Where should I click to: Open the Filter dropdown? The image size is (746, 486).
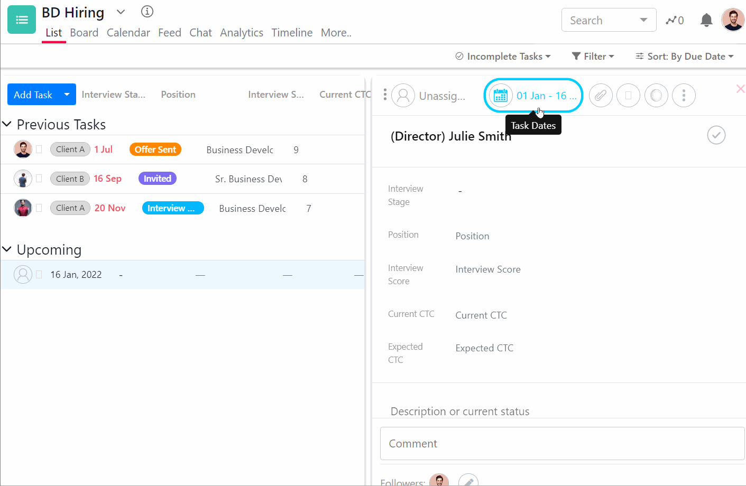coord(593,56)
